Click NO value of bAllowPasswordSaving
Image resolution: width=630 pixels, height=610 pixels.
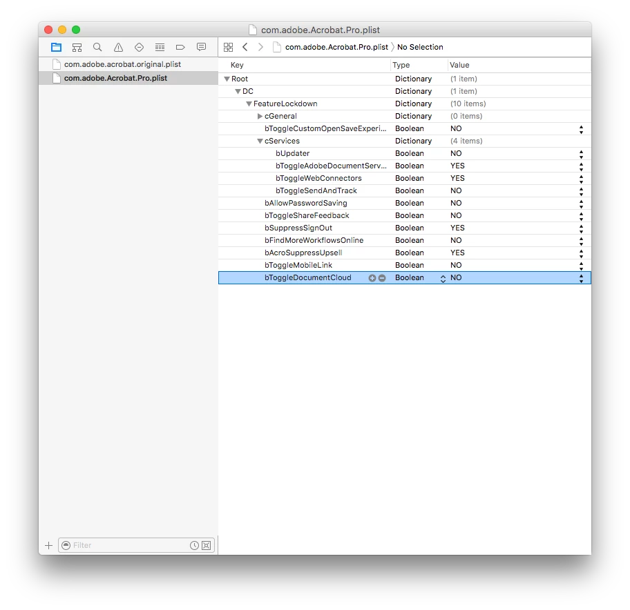click(456, 203)
